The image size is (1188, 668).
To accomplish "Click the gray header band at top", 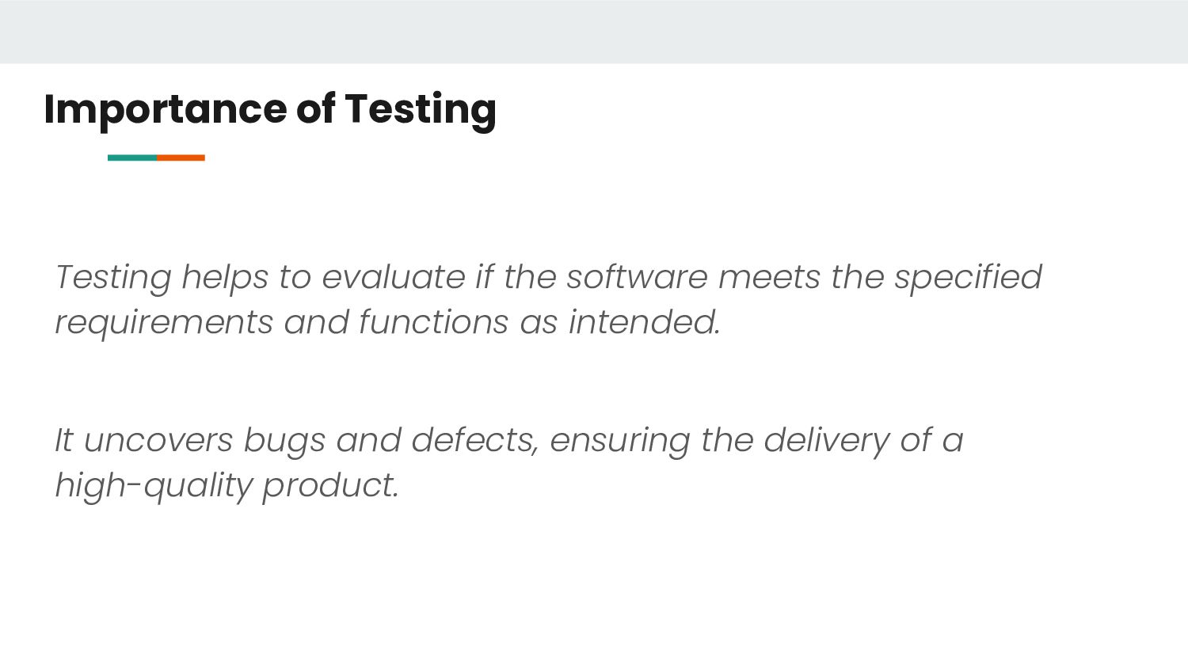I will (594, 32).
